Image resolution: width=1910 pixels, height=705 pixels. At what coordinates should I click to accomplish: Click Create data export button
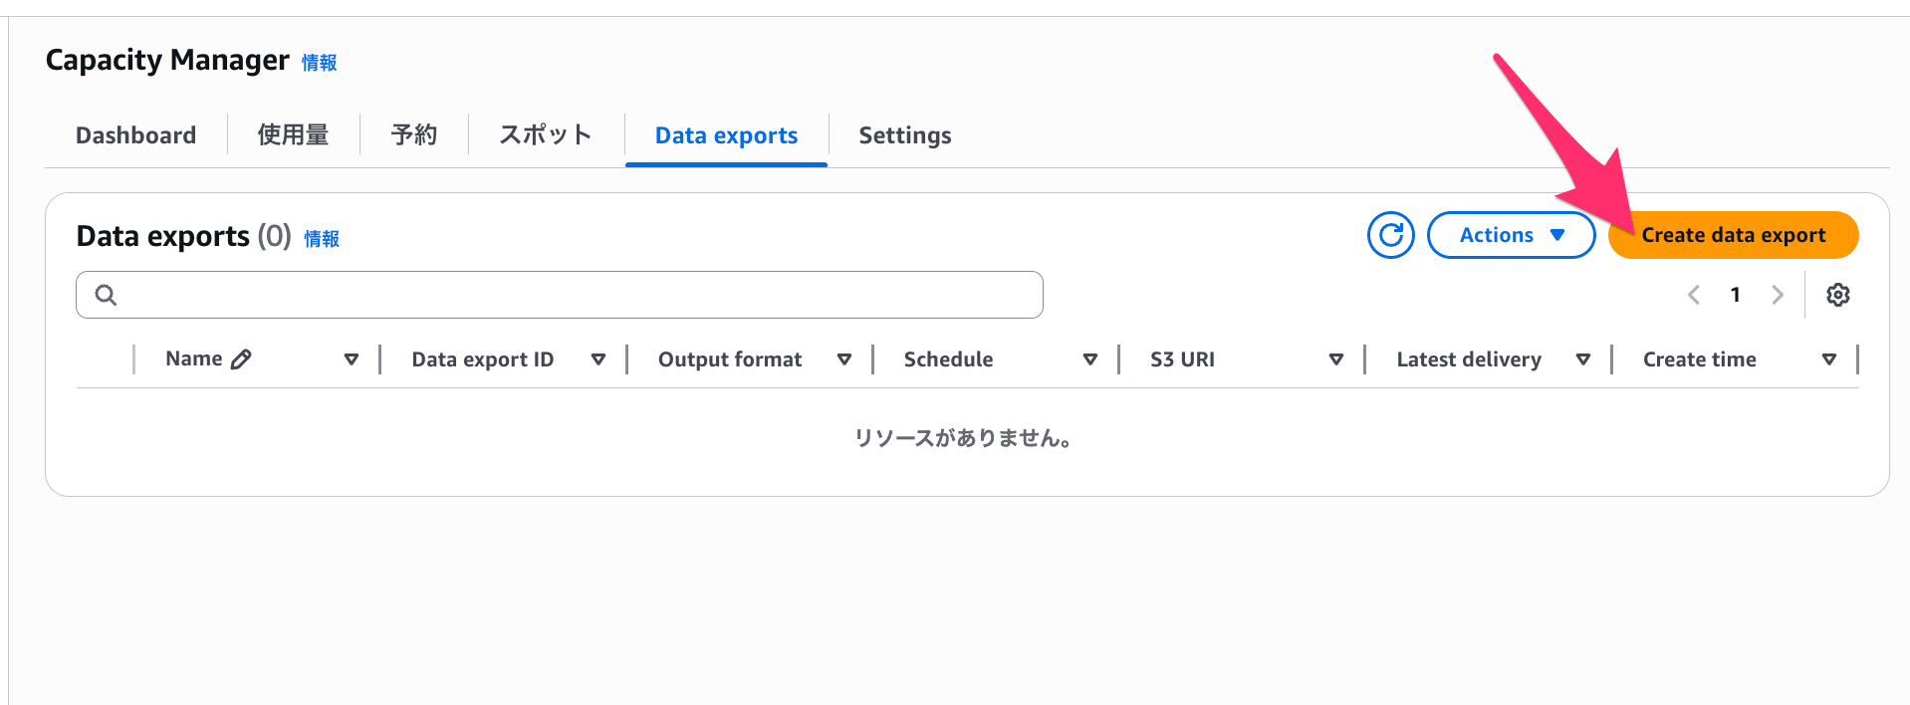click(1733, 235)
